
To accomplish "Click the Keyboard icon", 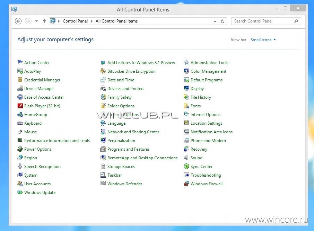I will coord(20,123).
